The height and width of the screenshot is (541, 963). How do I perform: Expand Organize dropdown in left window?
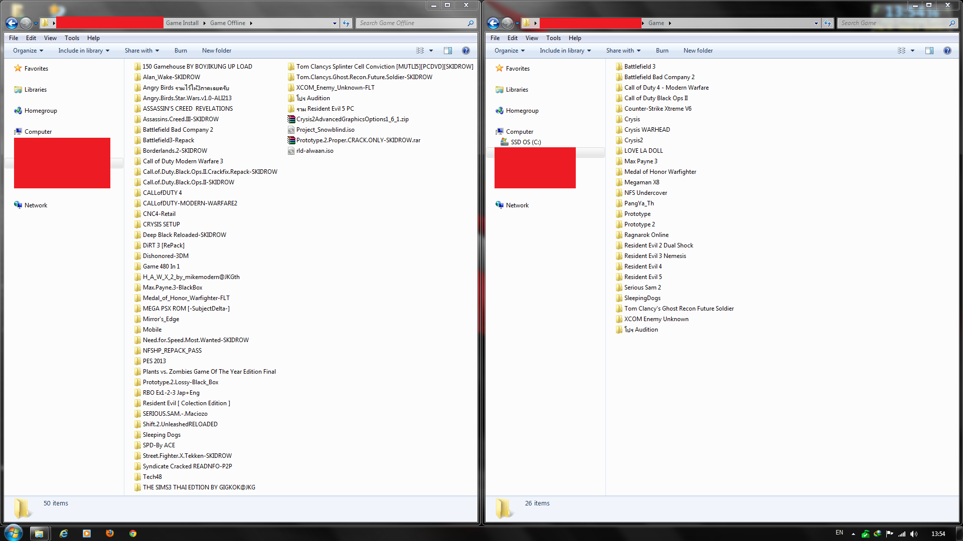tap(28, 51)
